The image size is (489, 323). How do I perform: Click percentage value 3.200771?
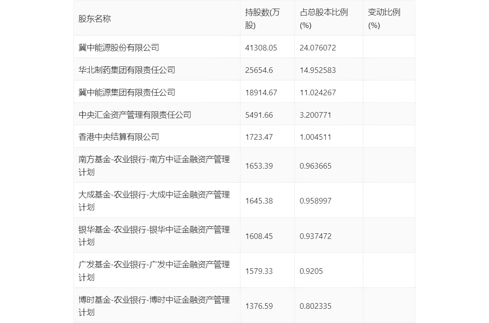pyautogui.click(x=315, y=115)
